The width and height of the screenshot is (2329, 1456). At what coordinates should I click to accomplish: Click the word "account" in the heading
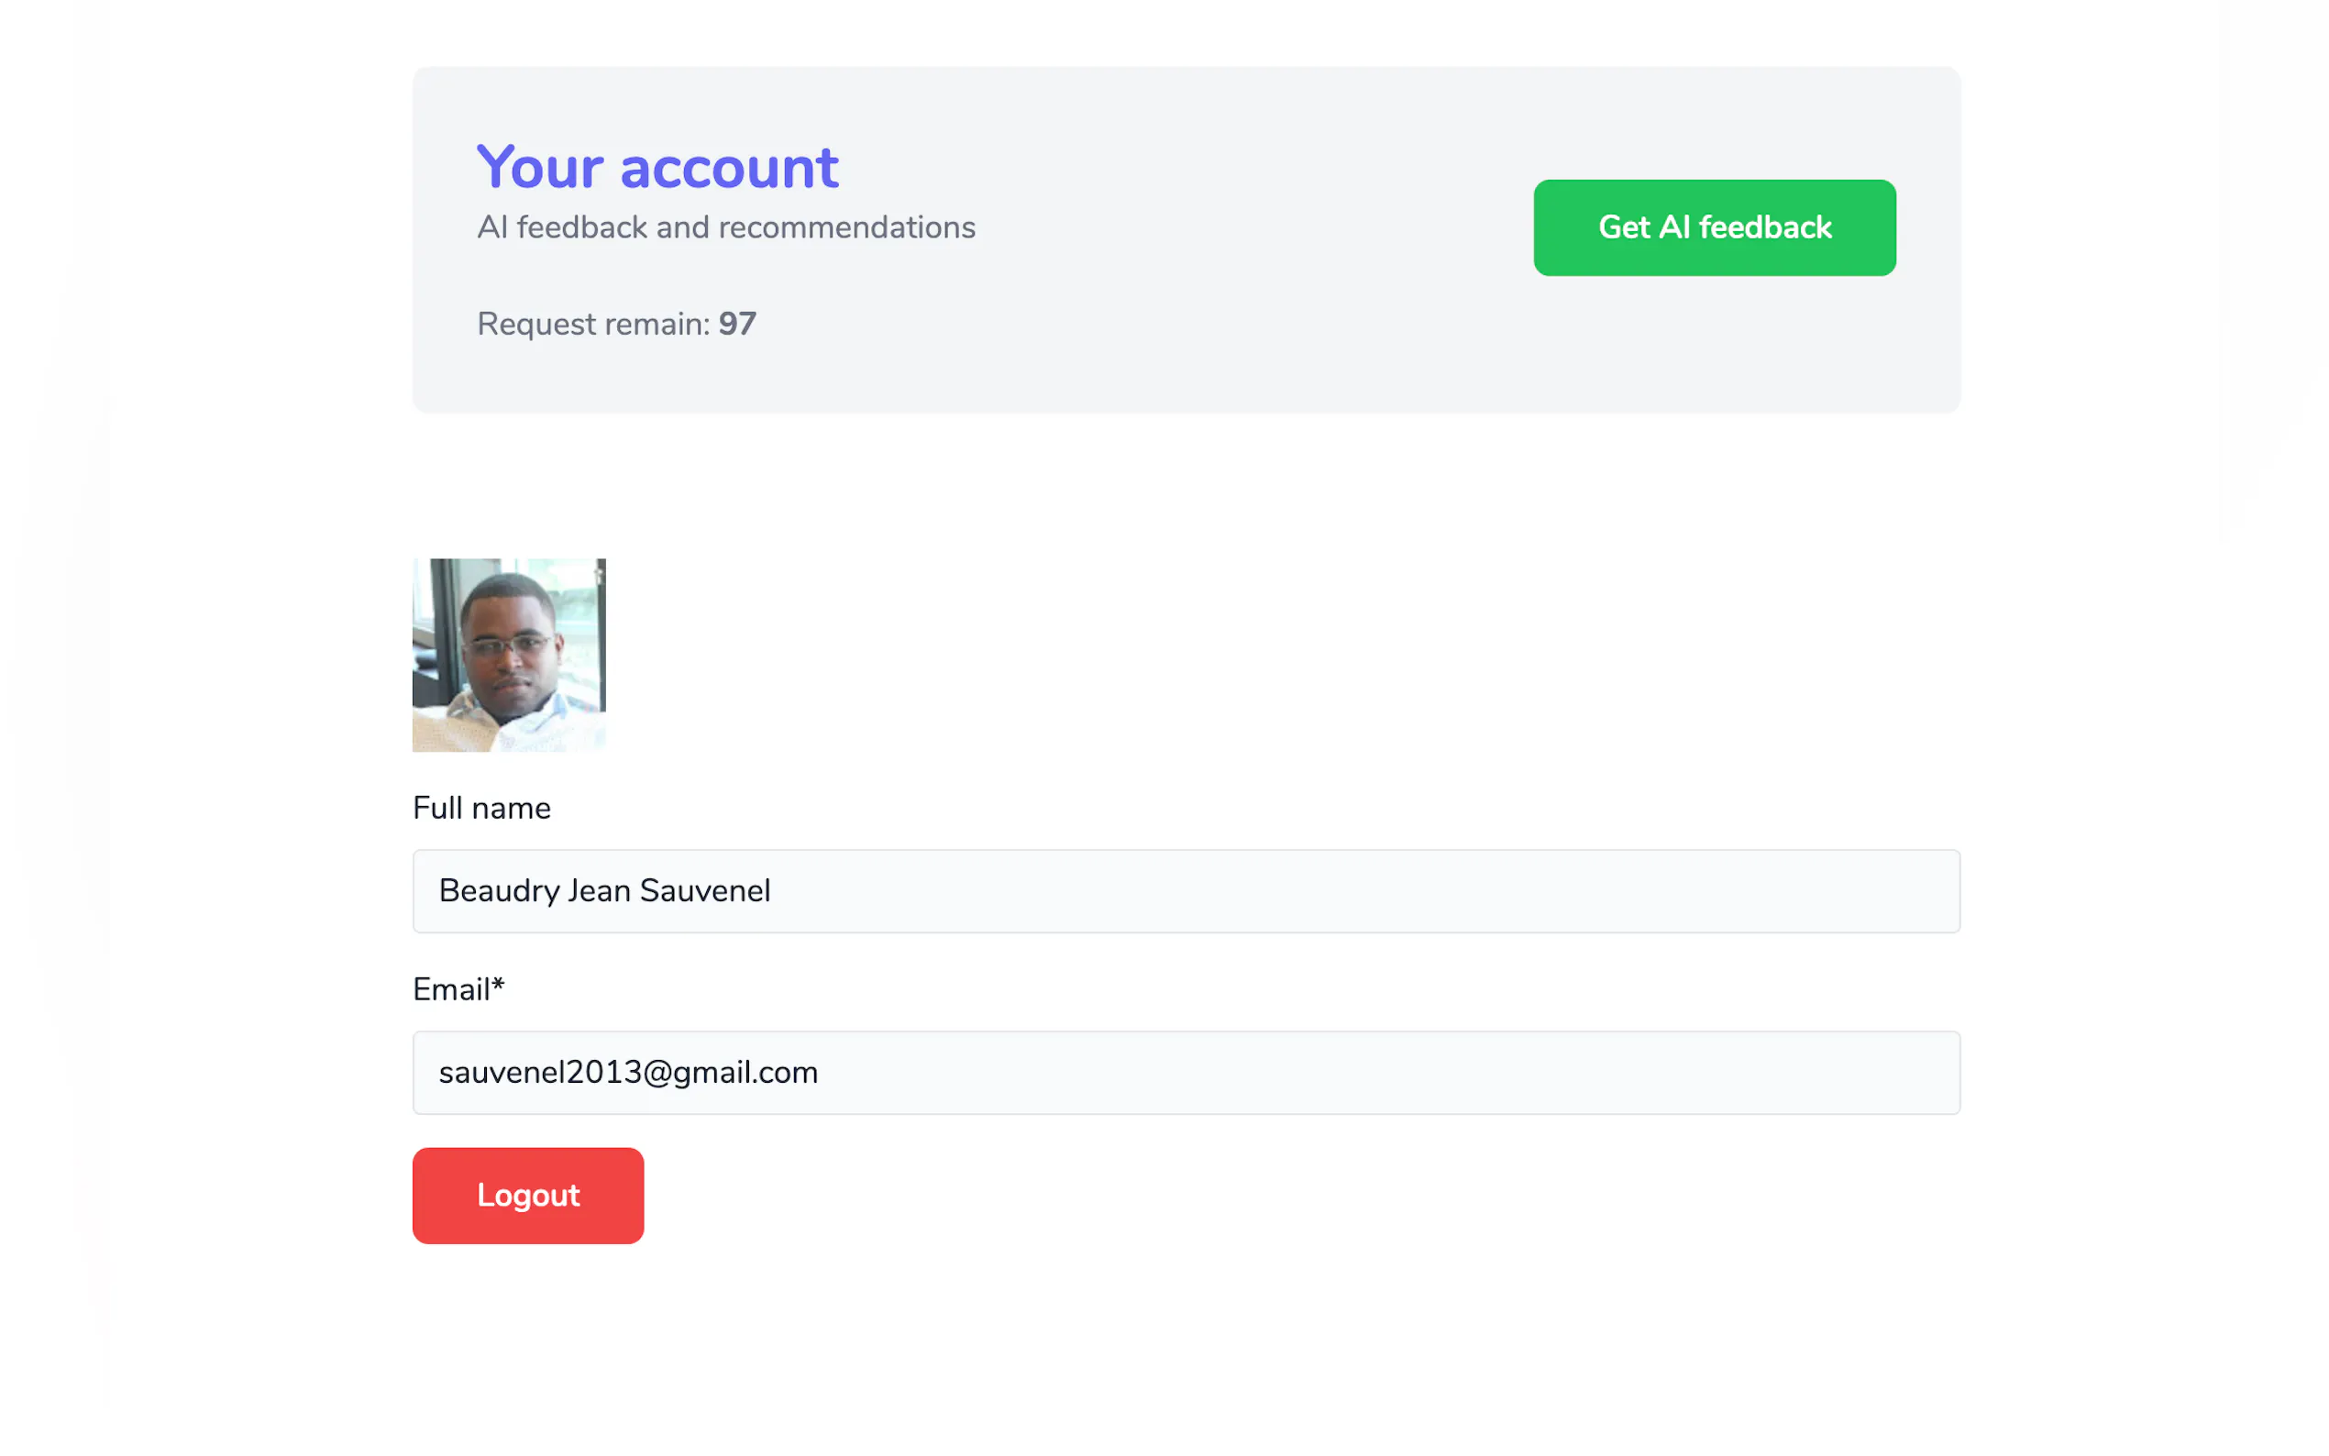(729, 168)
